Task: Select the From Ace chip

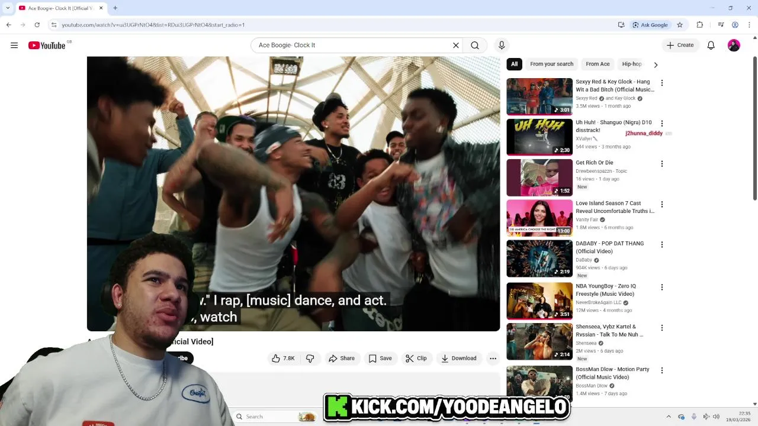Action: coord(598,64)
